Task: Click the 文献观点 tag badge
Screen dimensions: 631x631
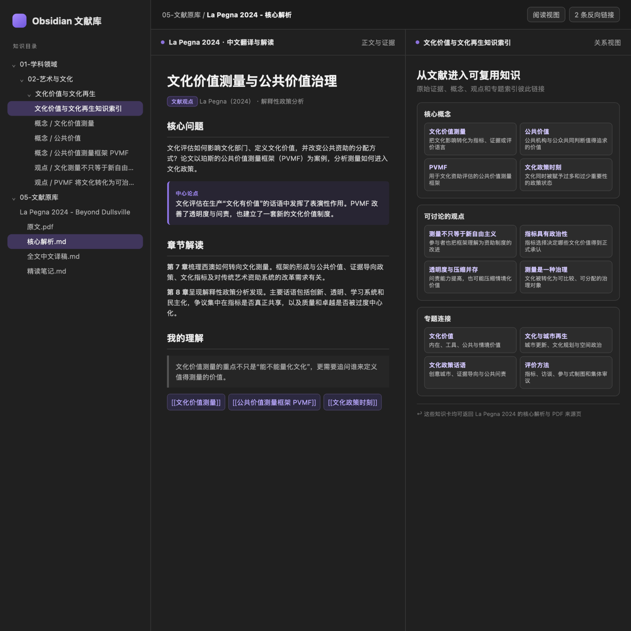Action: click(x=182, y=101)
